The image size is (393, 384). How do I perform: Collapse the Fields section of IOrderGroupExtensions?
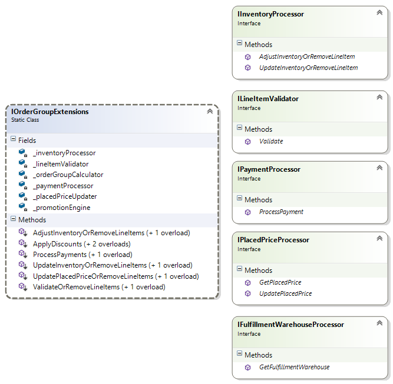click(14, 139)
